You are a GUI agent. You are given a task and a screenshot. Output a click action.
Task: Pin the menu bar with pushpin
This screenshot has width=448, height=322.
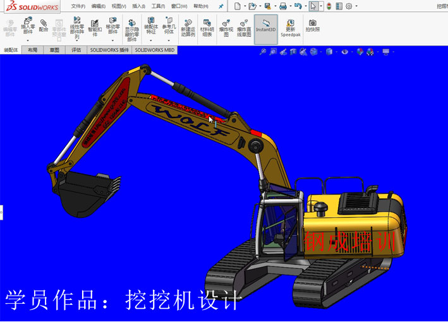point(221,6)
